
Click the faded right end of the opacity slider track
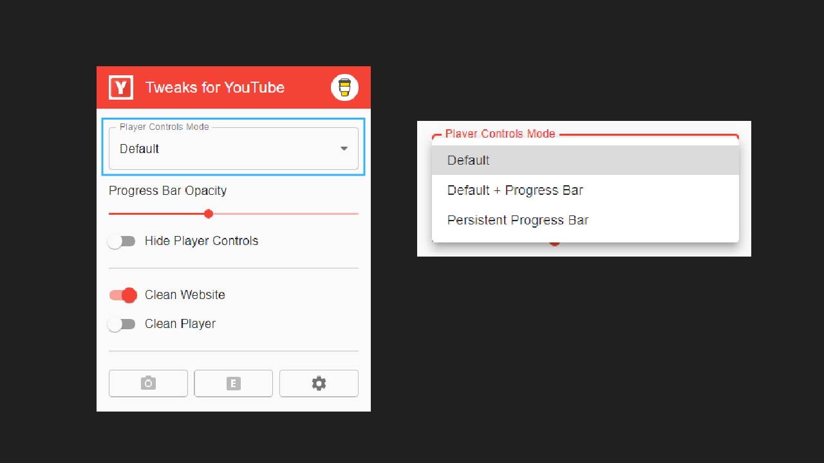(348, 213)
